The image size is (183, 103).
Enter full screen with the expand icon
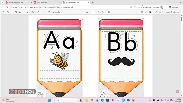click(x=156, y=12)
